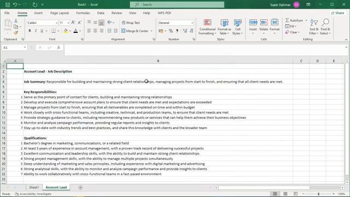The image size is (350, 197).
Task: Click the New Sheet plus button
Action: click(x=80, y=188)
